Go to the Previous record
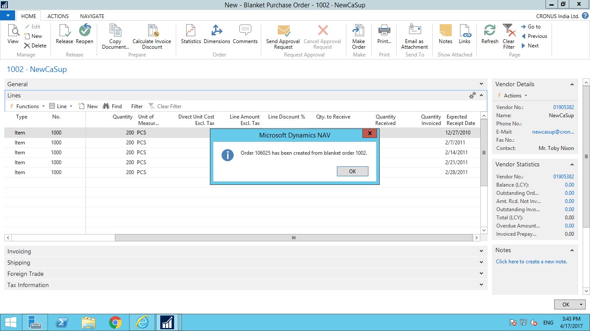590x331 pixels. tap(534, 36)
